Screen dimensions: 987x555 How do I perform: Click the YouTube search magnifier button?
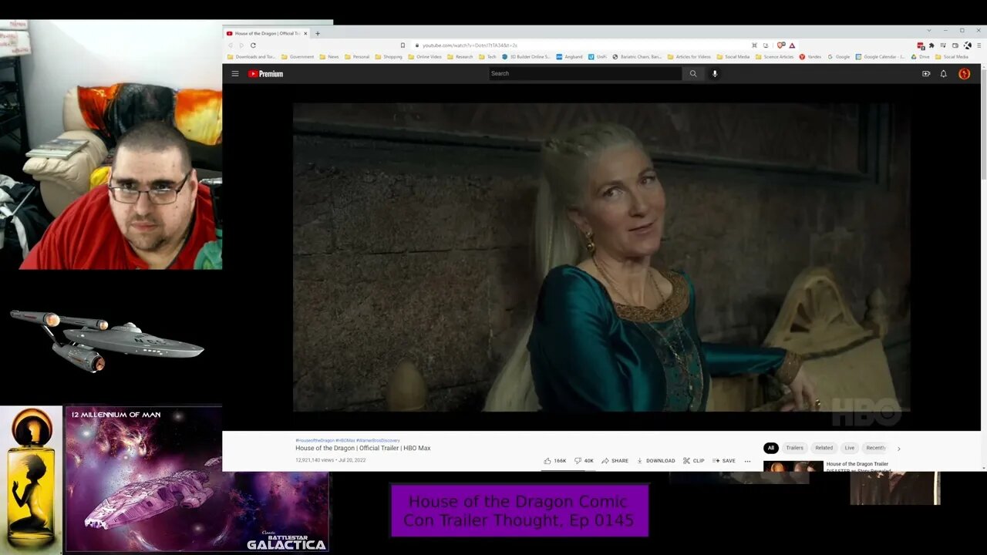tap(693, 73)
